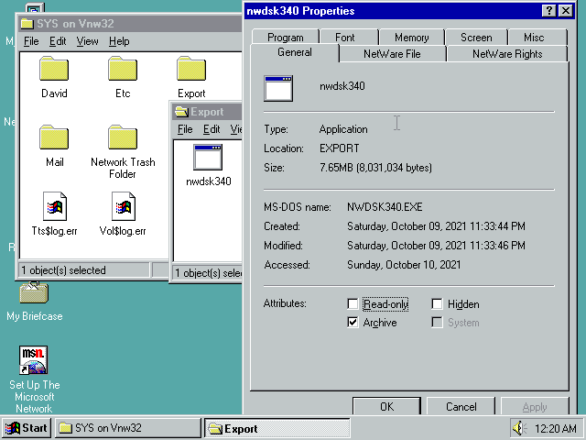
Task: Switch to the Memory tab
Action: point(411,38)
